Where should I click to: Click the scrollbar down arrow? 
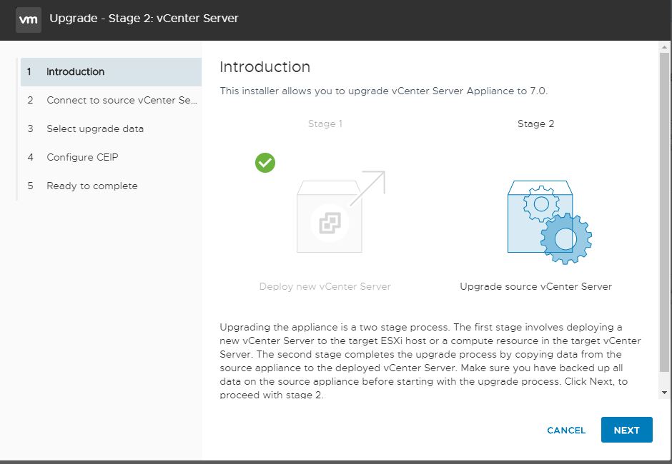tap(664, 393)
